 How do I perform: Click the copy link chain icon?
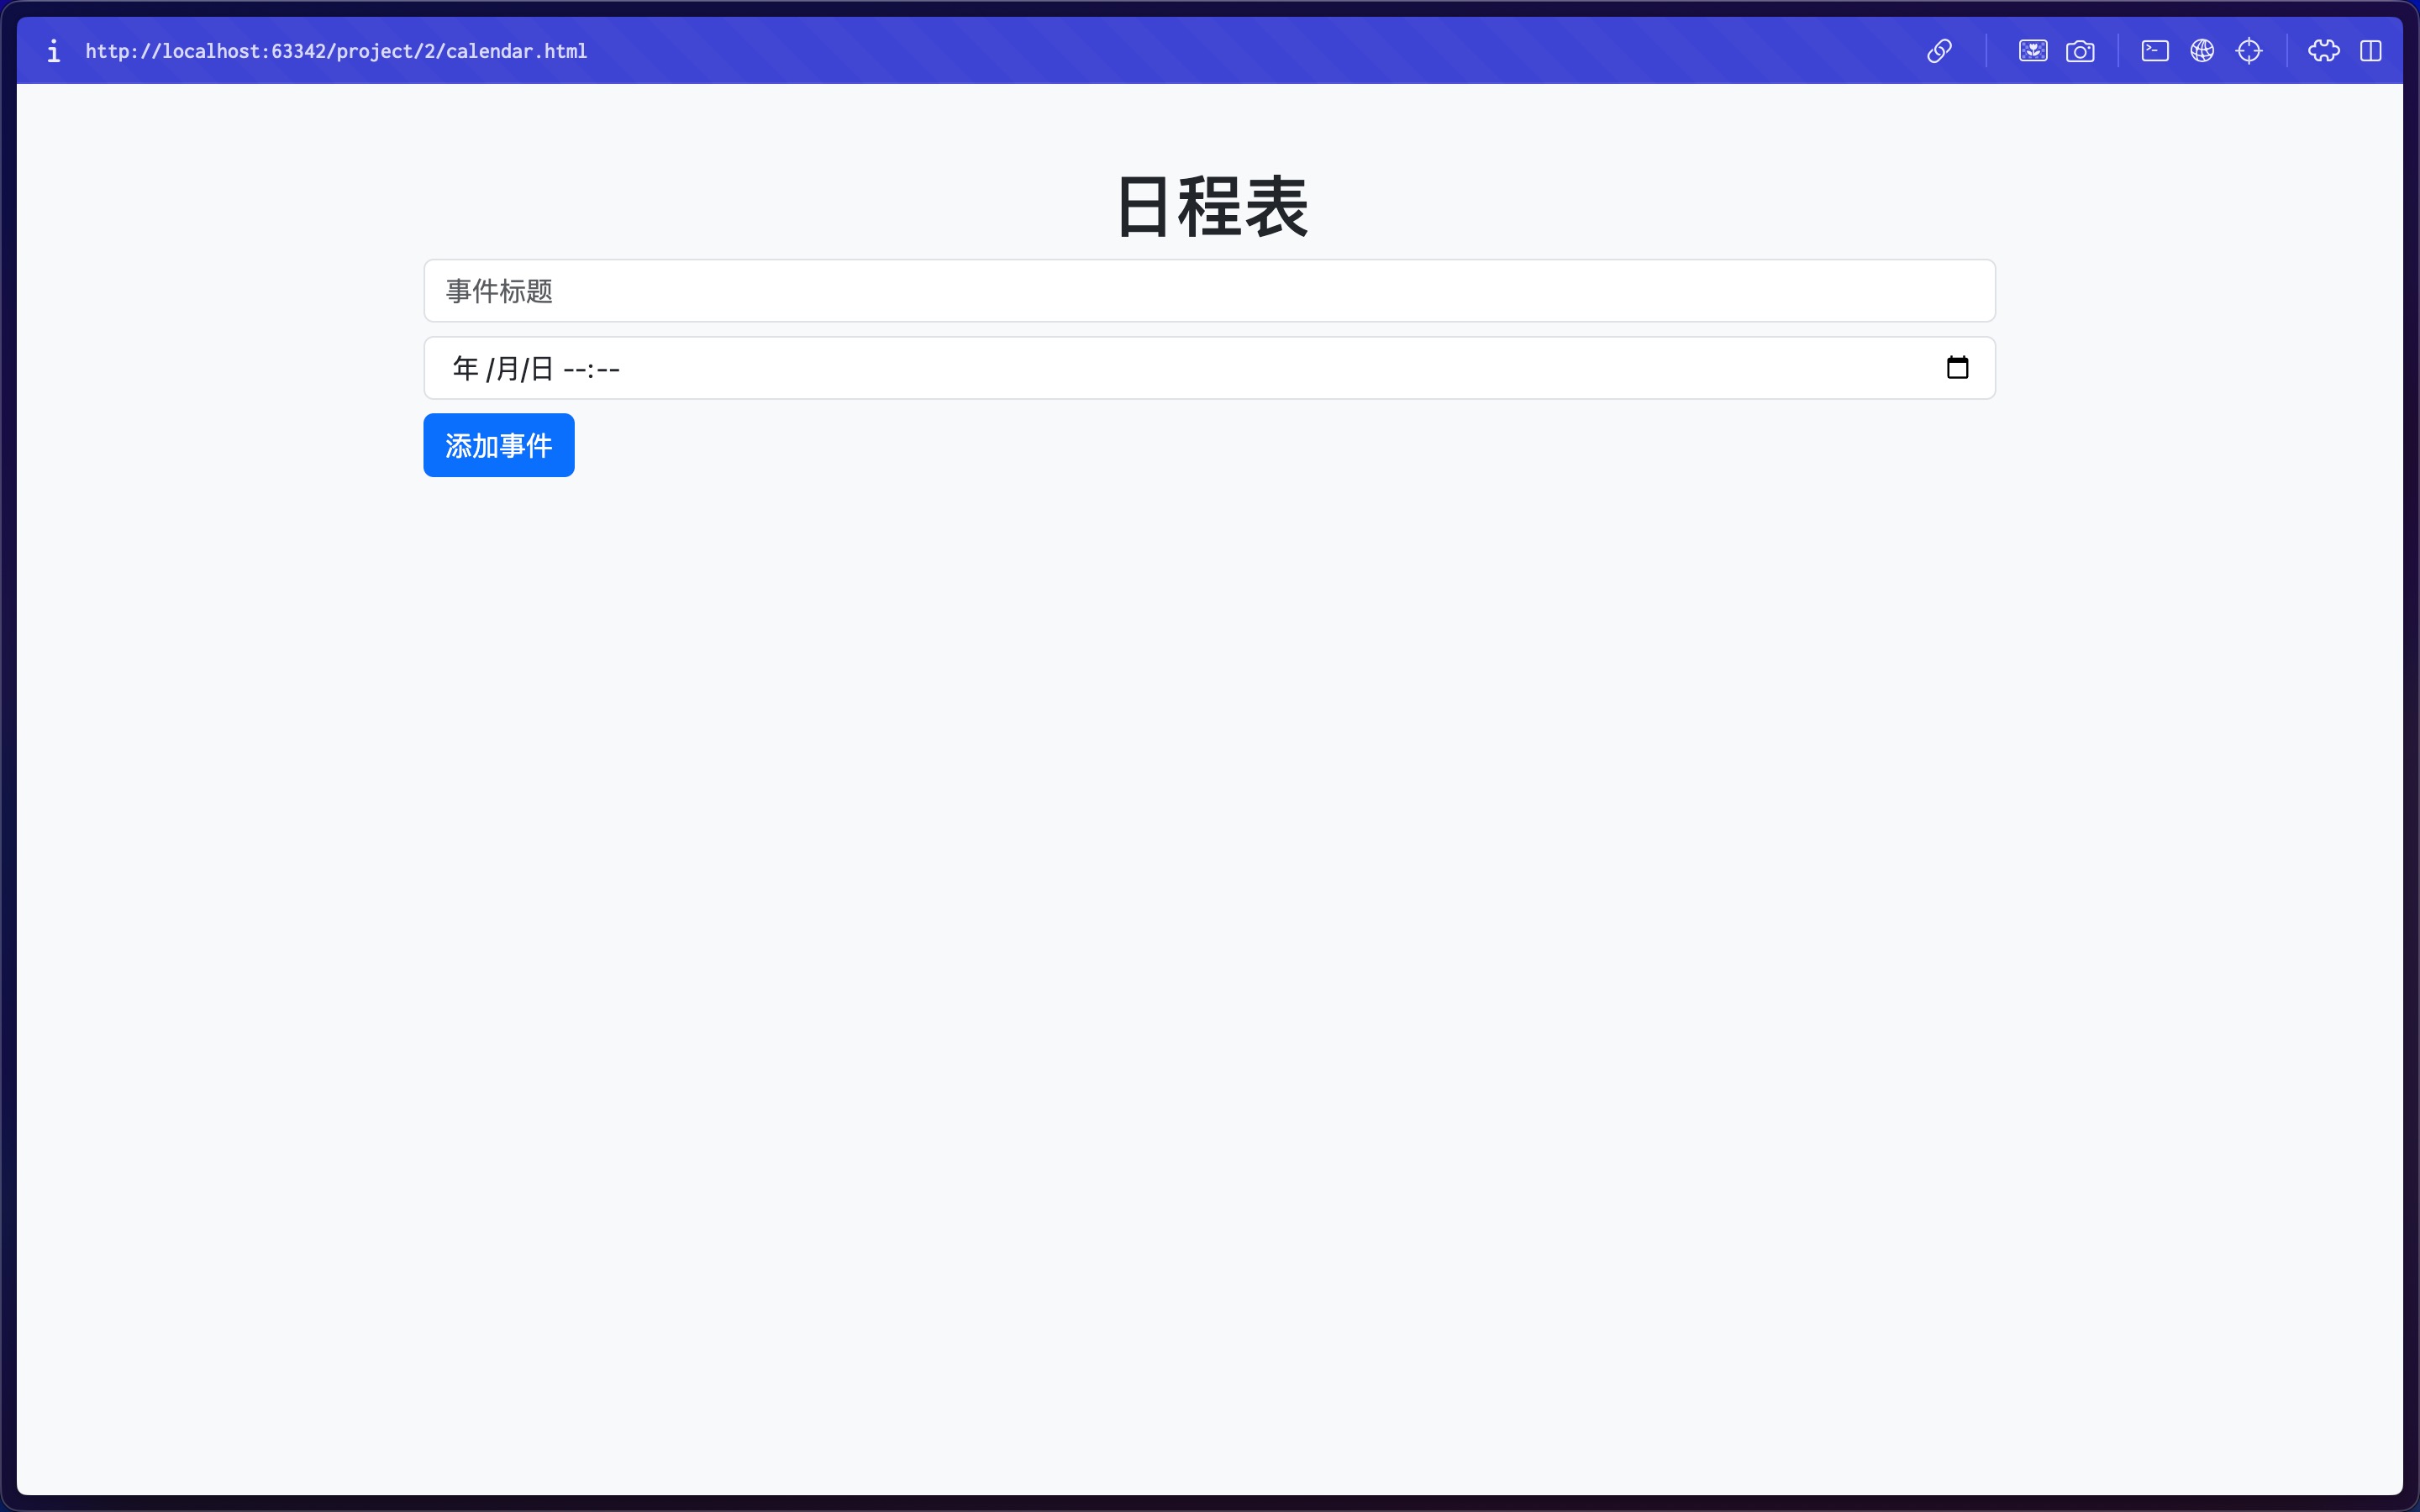pos(1939,51)
